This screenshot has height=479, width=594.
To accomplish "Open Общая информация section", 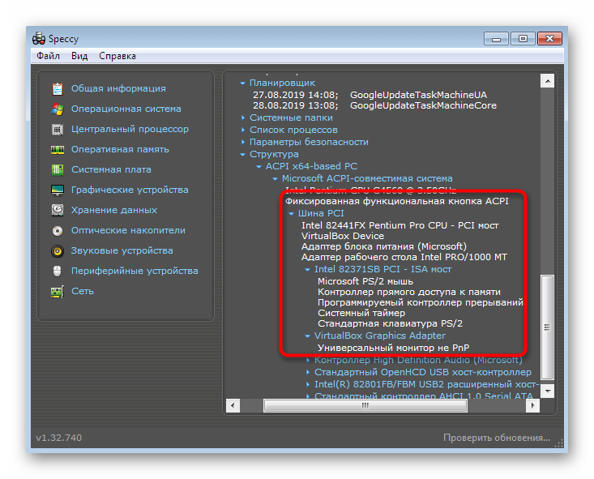I will (118, 88).
